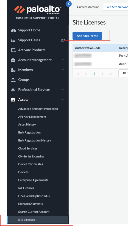
Task: Open the page size dropdown showing 10
Action: click(123, 73)
